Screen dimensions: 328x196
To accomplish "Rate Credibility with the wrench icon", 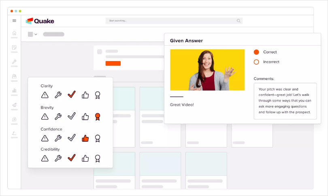I will (58, 158).
